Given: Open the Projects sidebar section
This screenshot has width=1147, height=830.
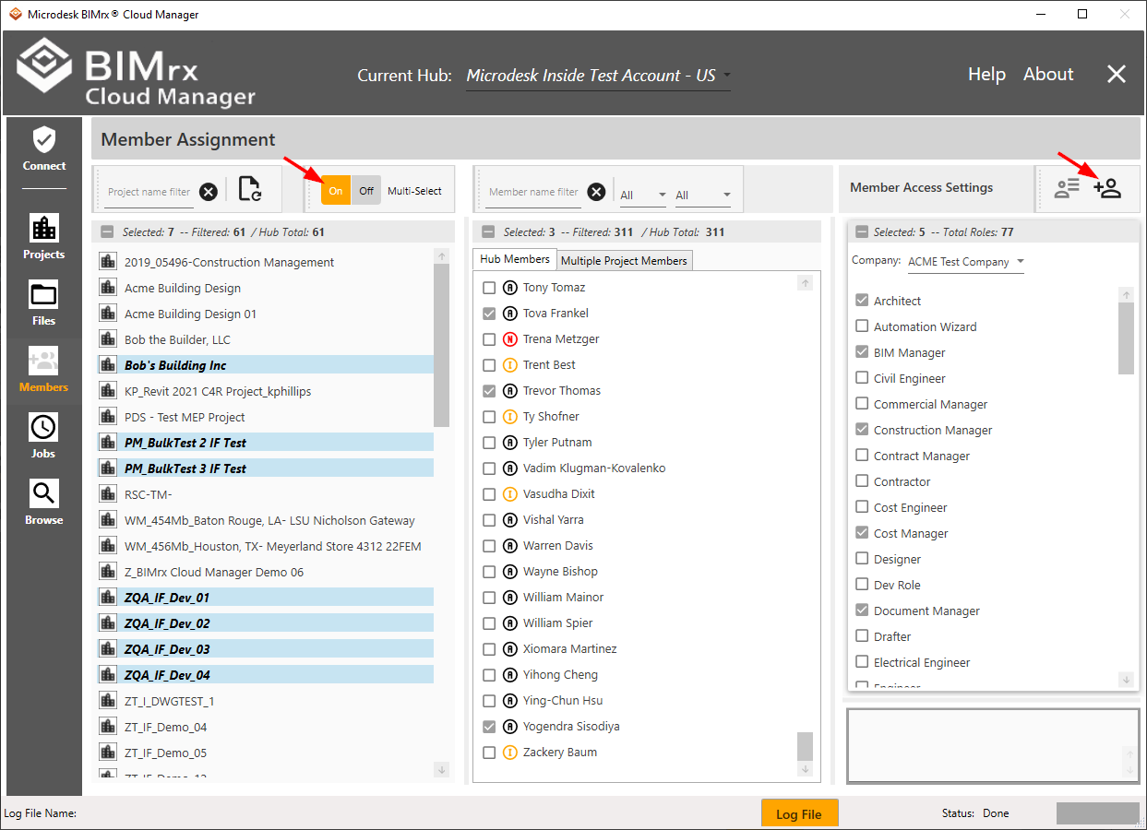Looking at the screenshot, I should tap(44, 237).
